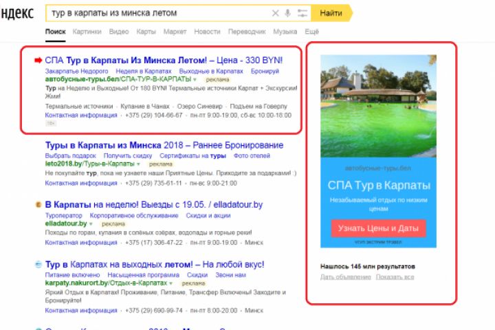Open В Карпаты на неделю elladatour.by result
This screenshot has width=495, height=330.
coord(154,205)
